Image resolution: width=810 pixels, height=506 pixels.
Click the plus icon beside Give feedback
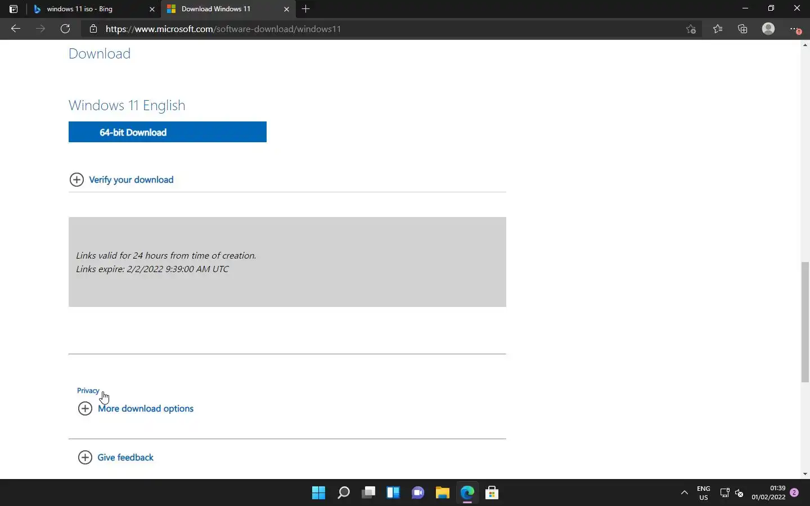(85, 457)
